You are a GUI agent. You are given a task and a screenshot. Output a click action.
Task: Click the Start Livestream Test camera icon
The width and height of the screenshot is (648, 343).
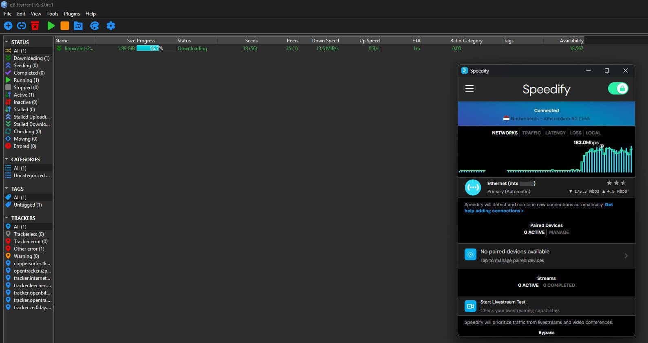pos(470,306)
